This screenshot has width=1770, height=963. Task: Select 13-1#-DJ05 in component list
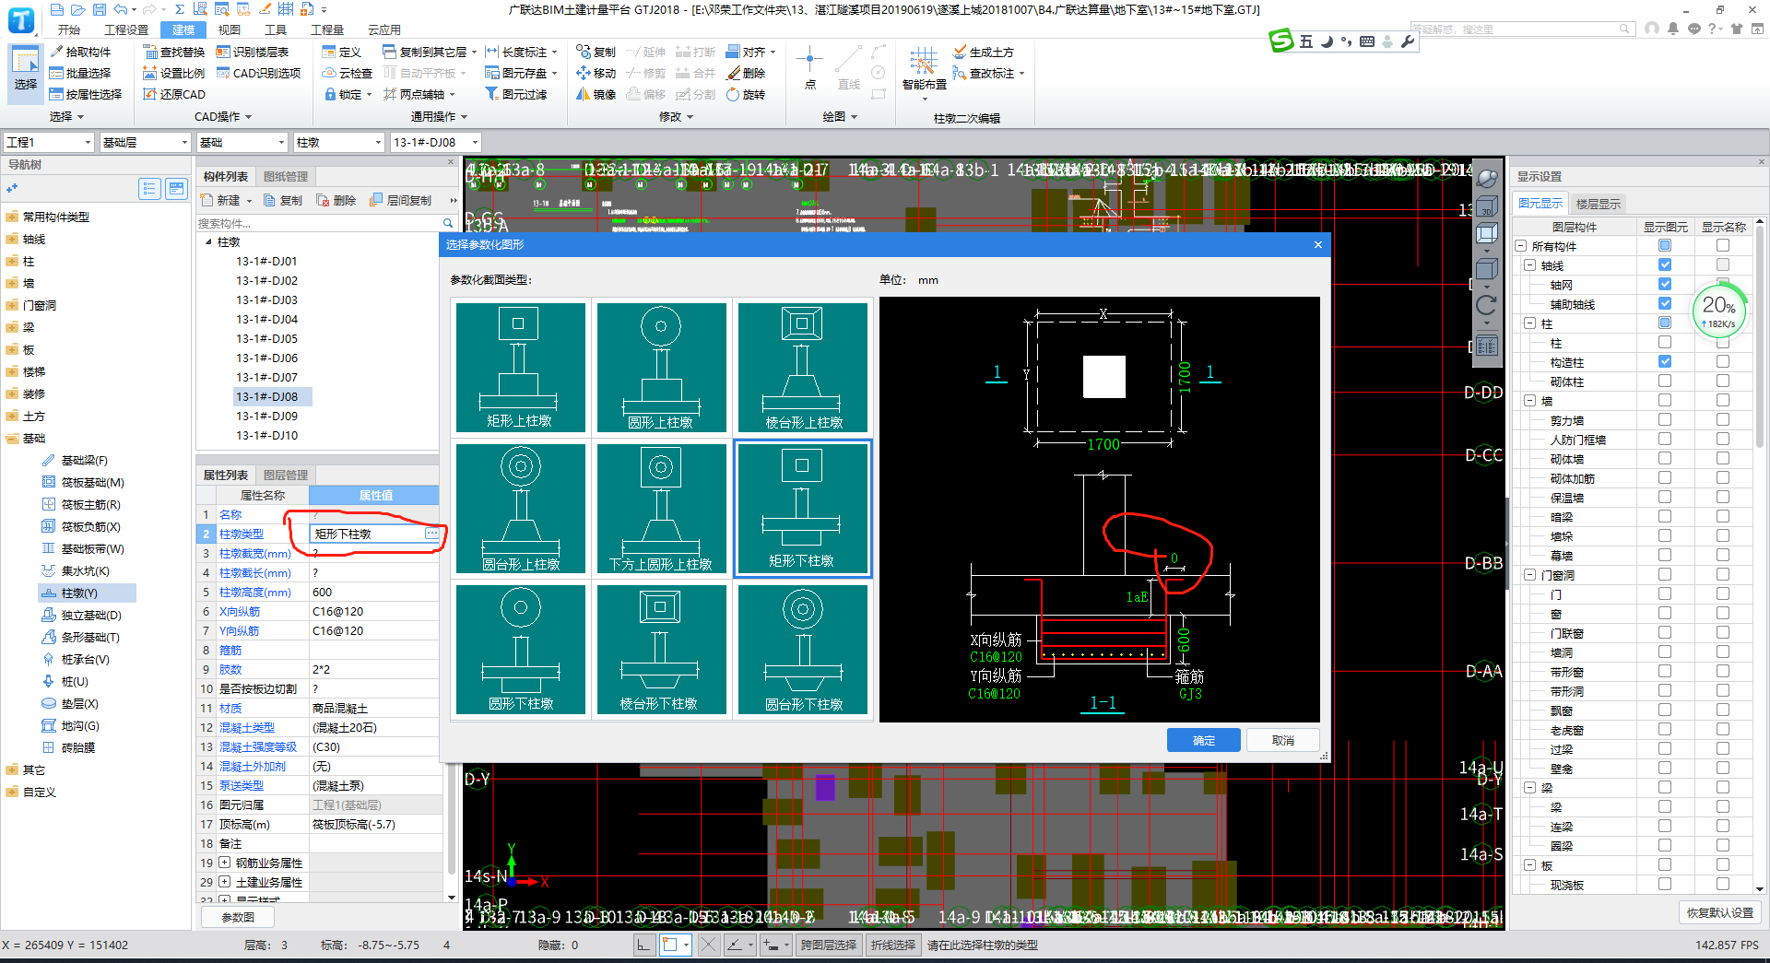click(266, 338)
